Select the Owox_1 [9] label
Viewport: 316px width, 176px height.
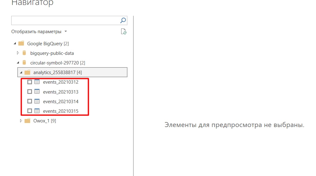[x=45, y=121]
